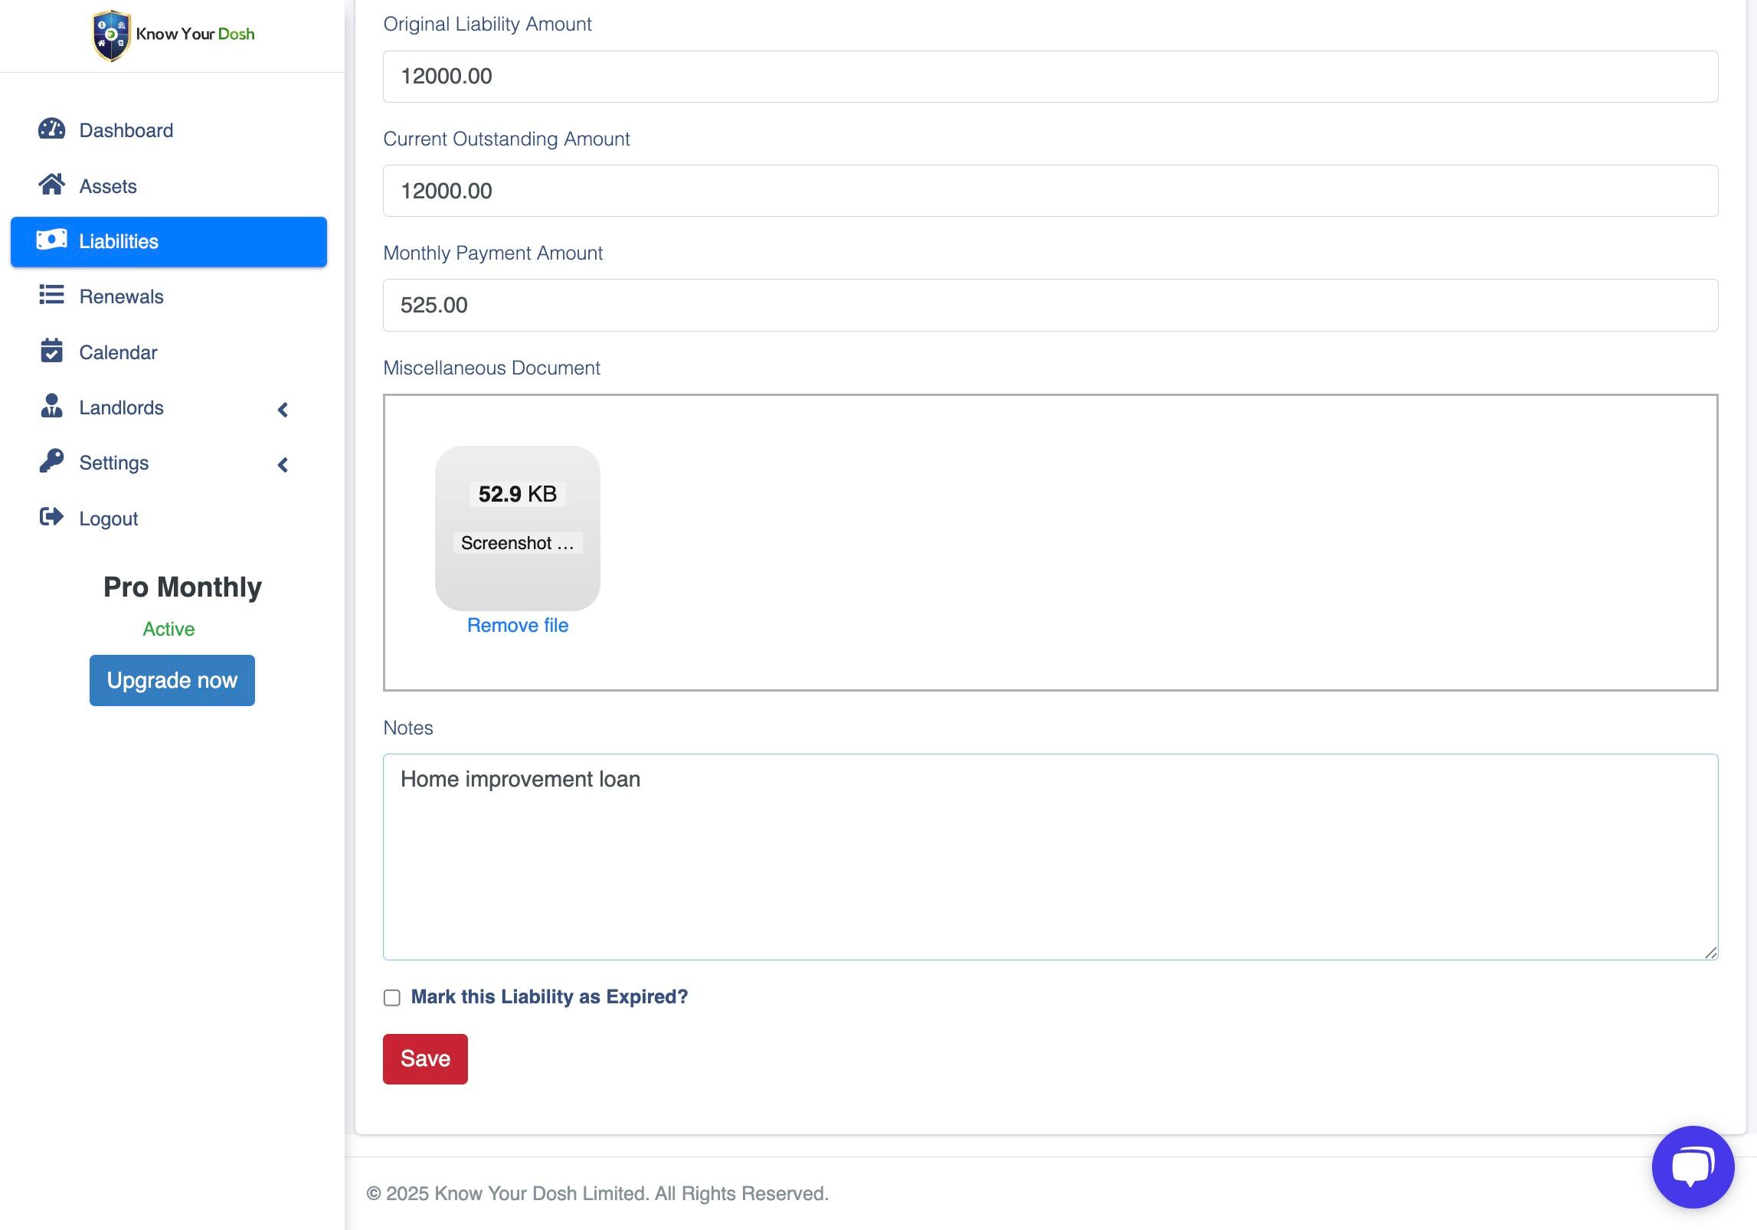Viewport: 1757px width, 1230px height.
Task: Open the chat bubble widget
Action: click(x=1692, y=1166)
